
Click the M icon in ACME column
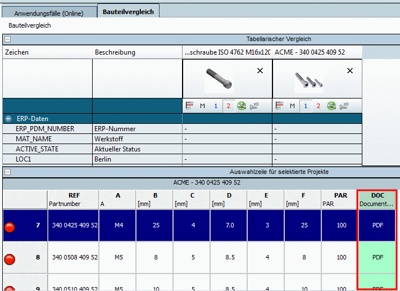(x=292, y=106)
